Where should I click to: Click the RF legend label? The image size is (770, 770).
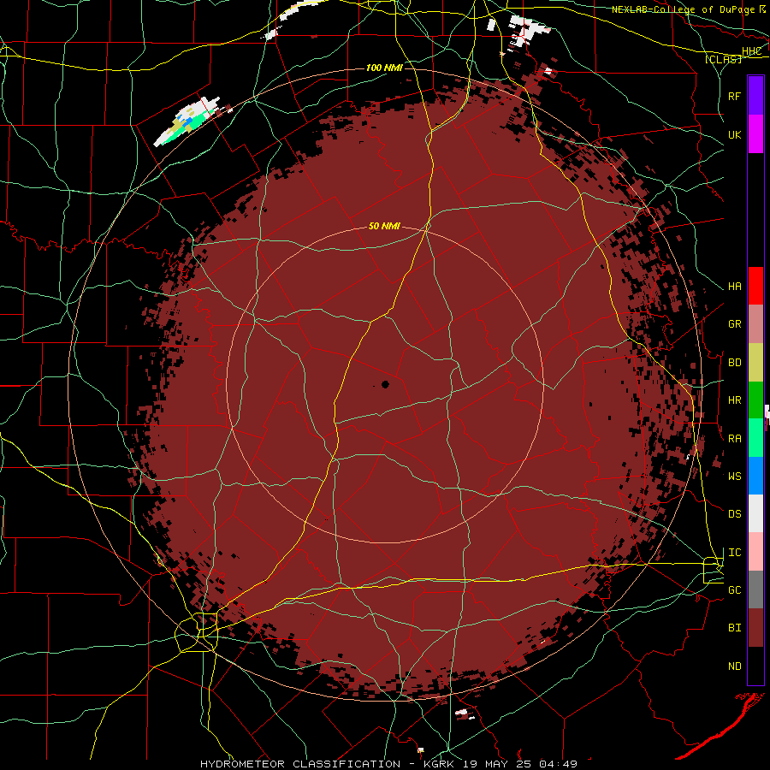pyautogui.click(x=734, y=96)
